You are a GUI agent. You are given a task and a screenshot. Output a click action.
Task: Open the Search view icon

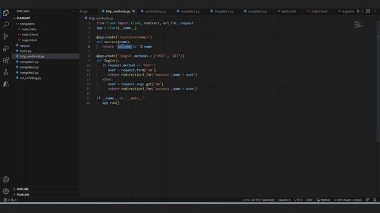pyautogui.click(x=6, y=24)
